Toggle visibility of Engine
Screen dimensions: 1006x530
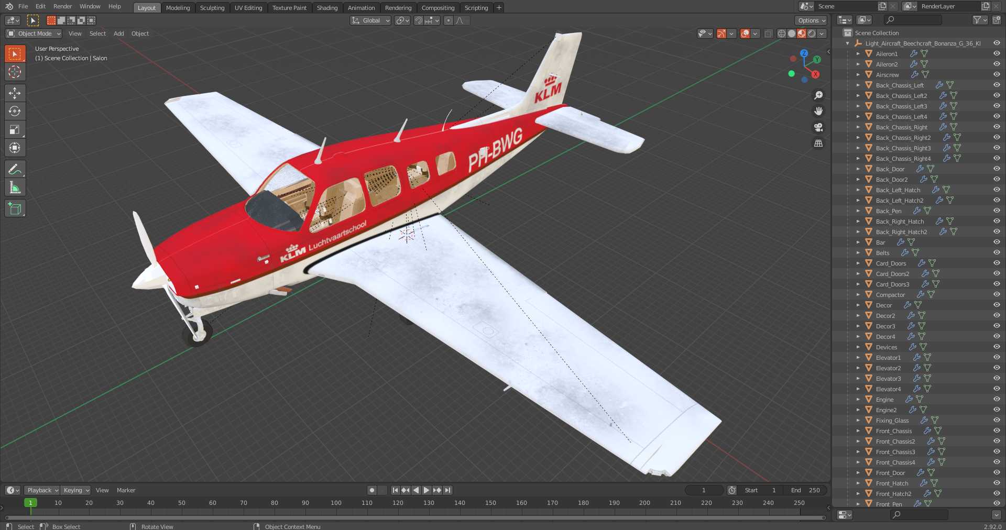pos(997,399)
